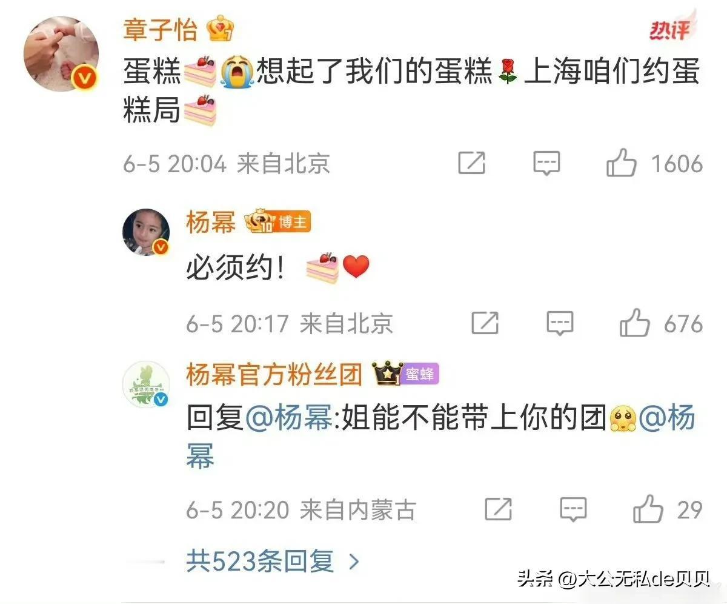Image resolution: width=727 pixels, height=604 pixels.
Task: Like 杨幂's reply with 676 likes
Action: tap(635, 324)
